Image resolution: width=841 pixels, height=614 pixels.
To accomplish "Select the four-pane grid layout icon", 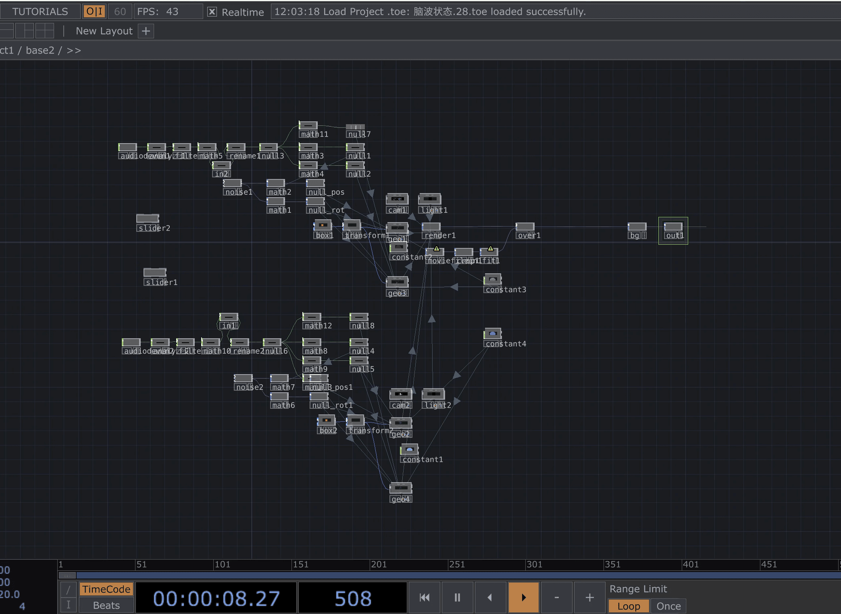I will point(45,31).
